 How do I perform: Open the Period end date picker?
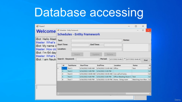[x=133, y=59]
